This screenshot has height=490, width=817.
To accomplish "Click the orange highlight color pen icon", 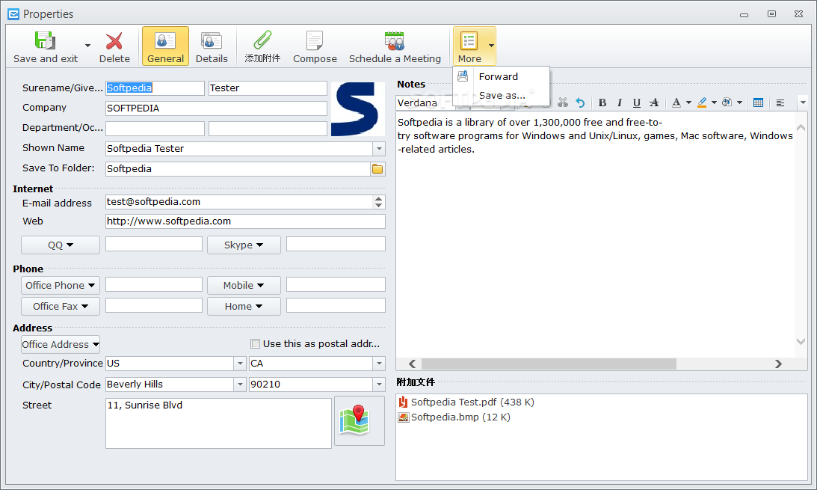I will [x=702, y=102].
